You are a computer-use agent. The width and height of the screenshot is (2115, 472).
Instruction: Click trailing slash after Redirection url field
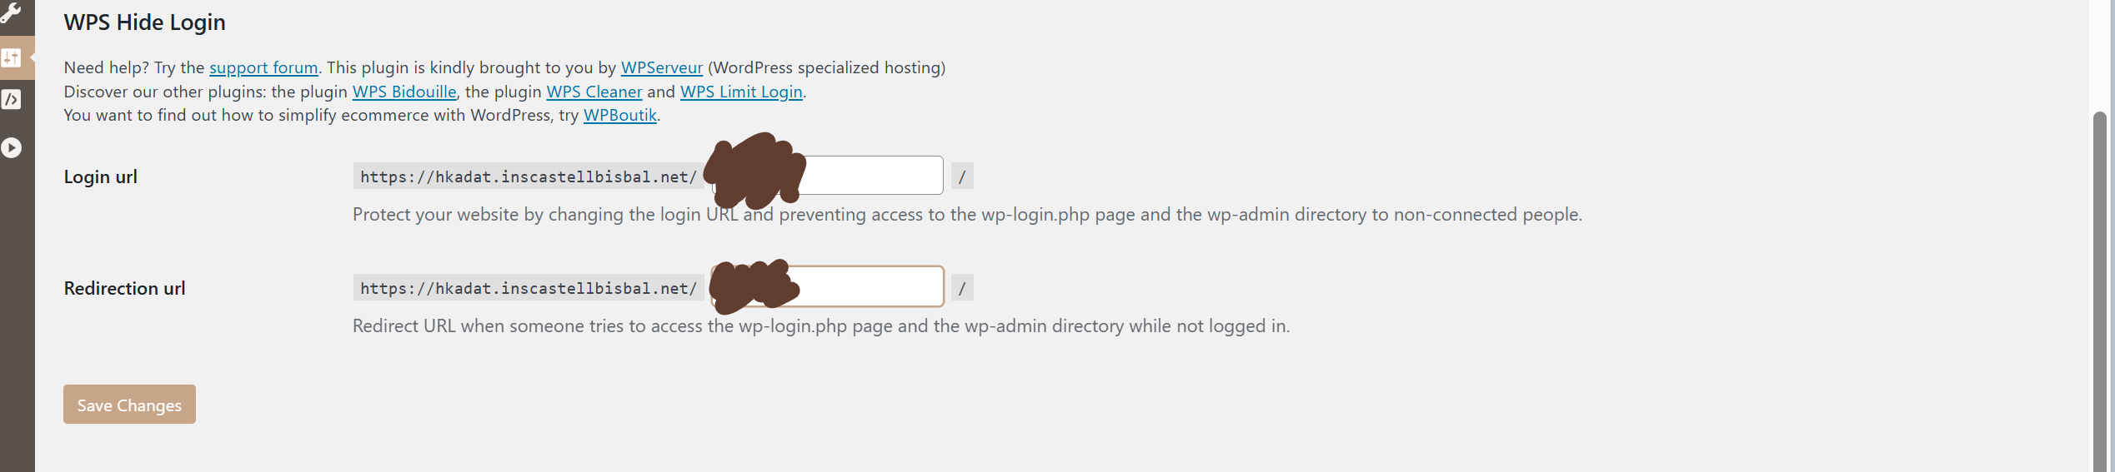tap(962, 288)
